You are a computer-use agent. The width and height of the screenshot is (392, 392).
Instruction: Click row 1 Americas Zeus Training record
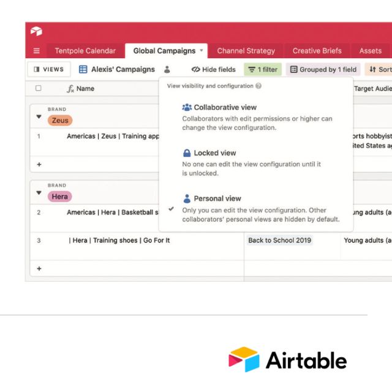click(113, 136)
